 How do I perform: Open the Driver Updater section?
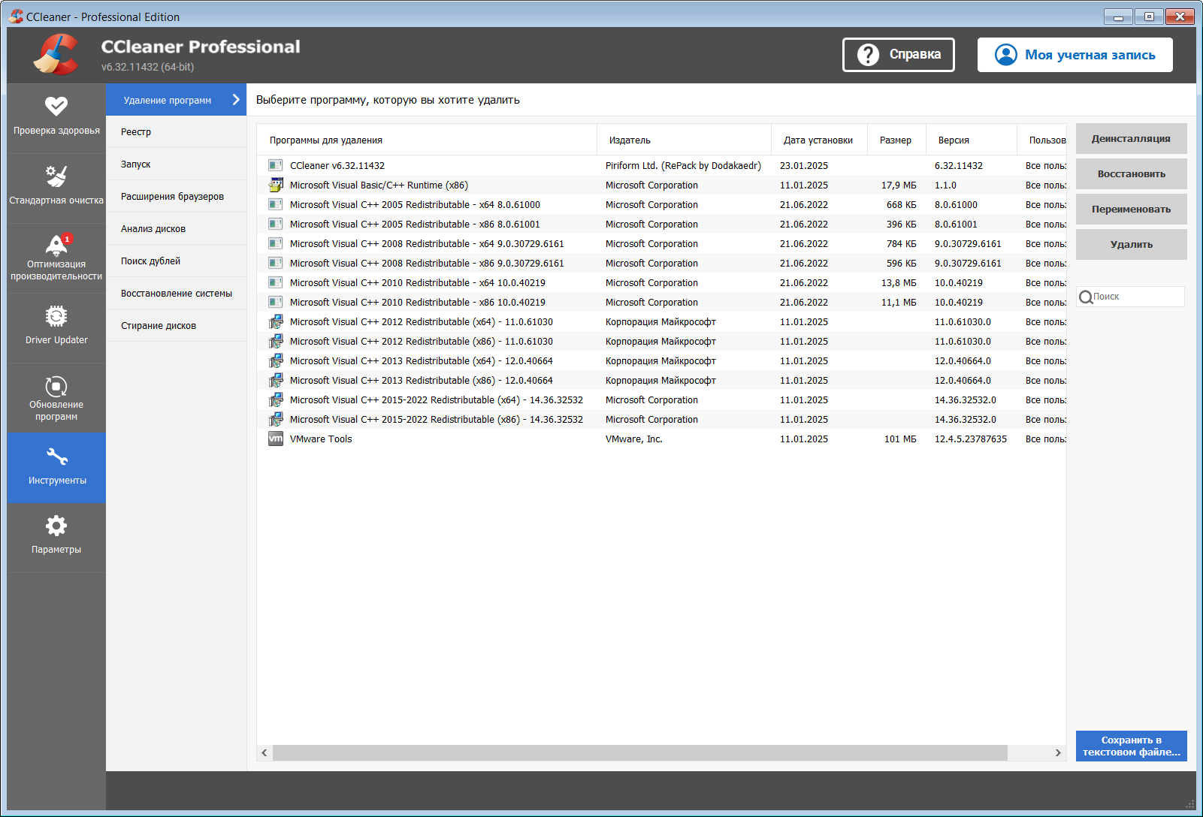[x=56, y=327]
